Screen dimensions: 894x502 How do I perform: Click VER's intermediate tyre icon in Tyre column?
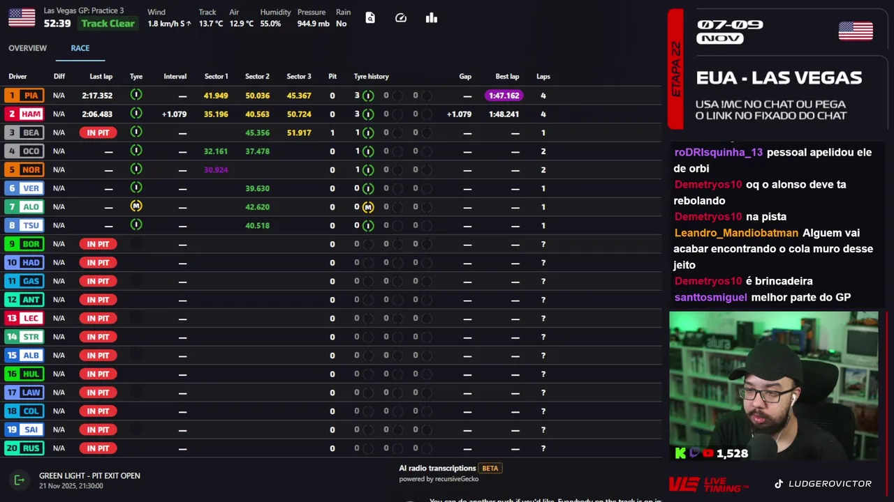[136, 188]
